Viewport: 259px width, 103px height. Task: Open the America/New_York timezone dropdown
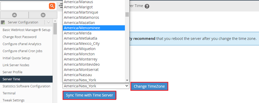pyautogui.click(x=96, y=86)
